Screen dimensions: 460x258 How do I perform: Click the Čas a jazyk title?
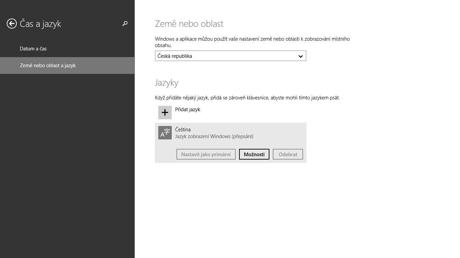[x=40, y=24]
